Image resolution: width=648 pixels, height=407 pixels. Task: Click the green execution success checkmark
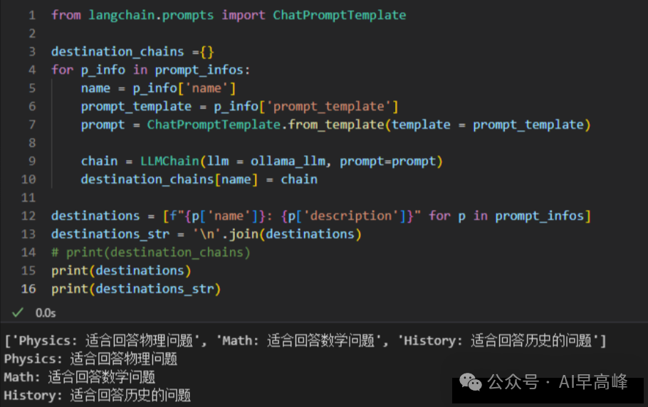18,312
